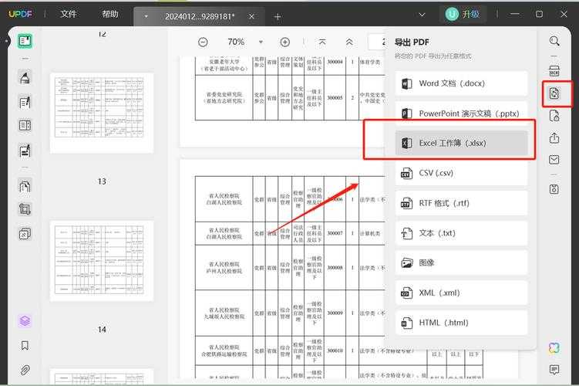This screenshot has height=386, width=579.
Task: Open the attachments paperclip panel
Action: point(25,370)
